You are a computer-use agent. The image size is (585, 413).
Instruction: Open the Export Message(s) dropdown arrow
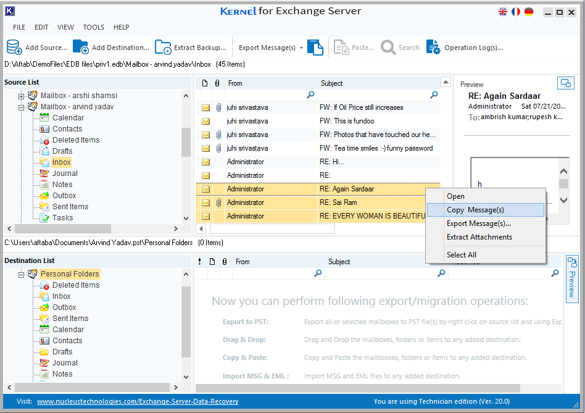(x=301, y=48)
